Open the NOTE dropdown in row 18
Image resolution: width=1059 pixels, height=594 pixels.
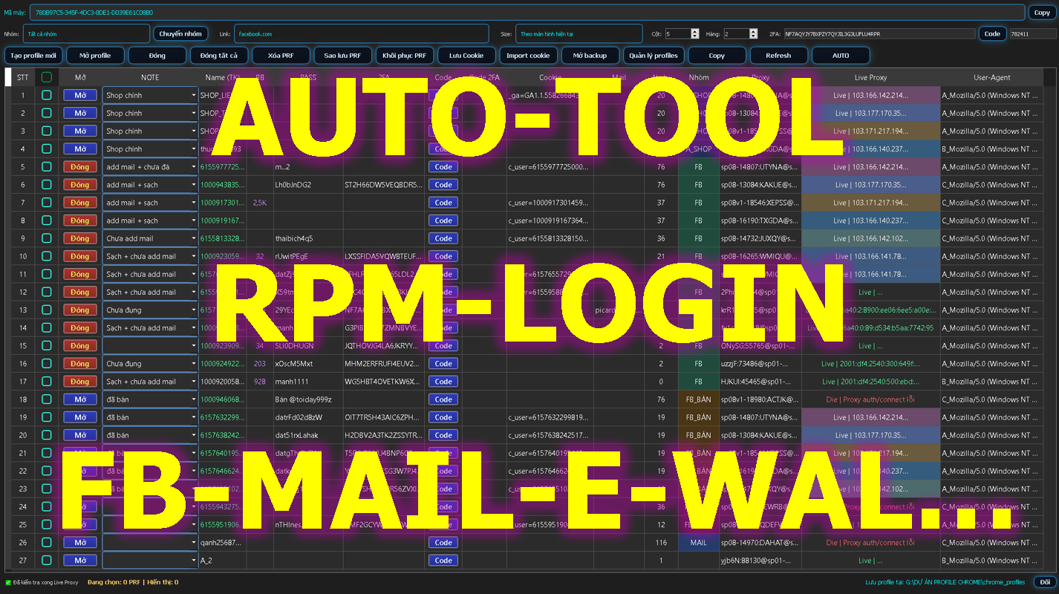(x=150, y=399)
